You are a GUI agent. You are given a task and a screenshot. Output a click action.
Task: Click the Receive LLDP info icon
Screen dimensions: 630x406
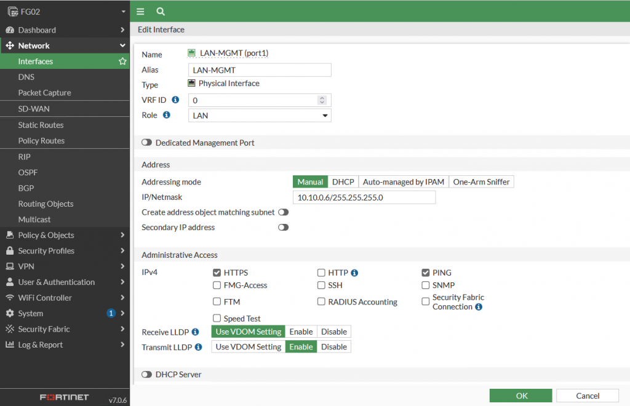[x=195, y=332]
